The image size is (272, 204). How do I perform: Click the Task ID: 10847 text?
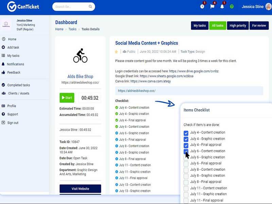pos(69,142)
